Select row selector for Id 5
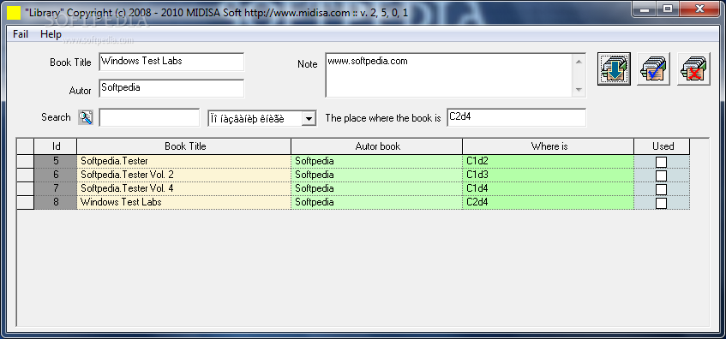This screenshot has height=339, width=726. point(26,161)
